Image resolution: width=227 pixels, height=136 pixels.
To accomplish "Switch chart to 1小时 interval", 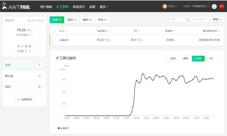I will [x=198, y=58].
